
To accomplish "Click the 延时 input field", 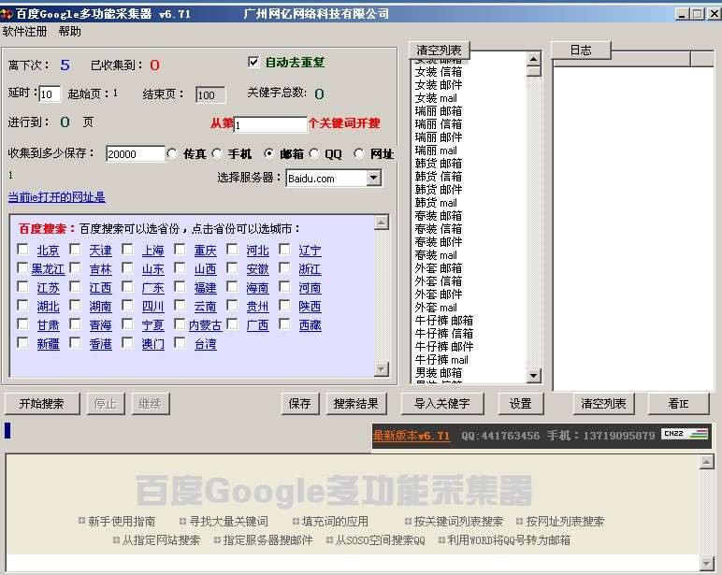I will click(50, 94).
